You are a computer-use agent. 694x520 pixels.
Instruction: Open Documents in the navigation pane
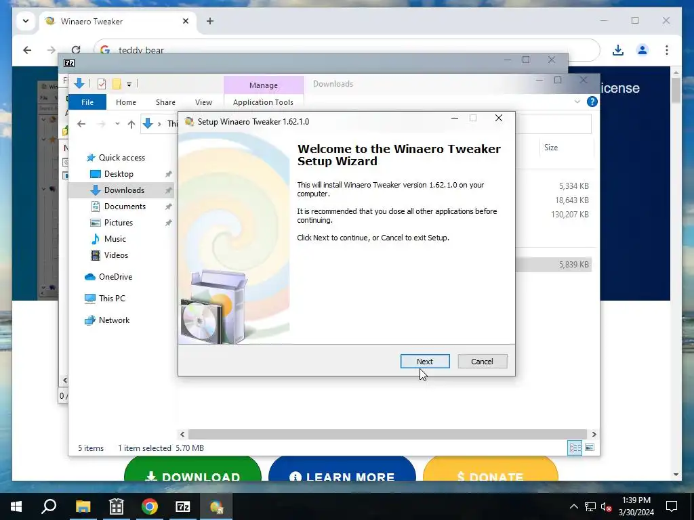coord(125,207)
